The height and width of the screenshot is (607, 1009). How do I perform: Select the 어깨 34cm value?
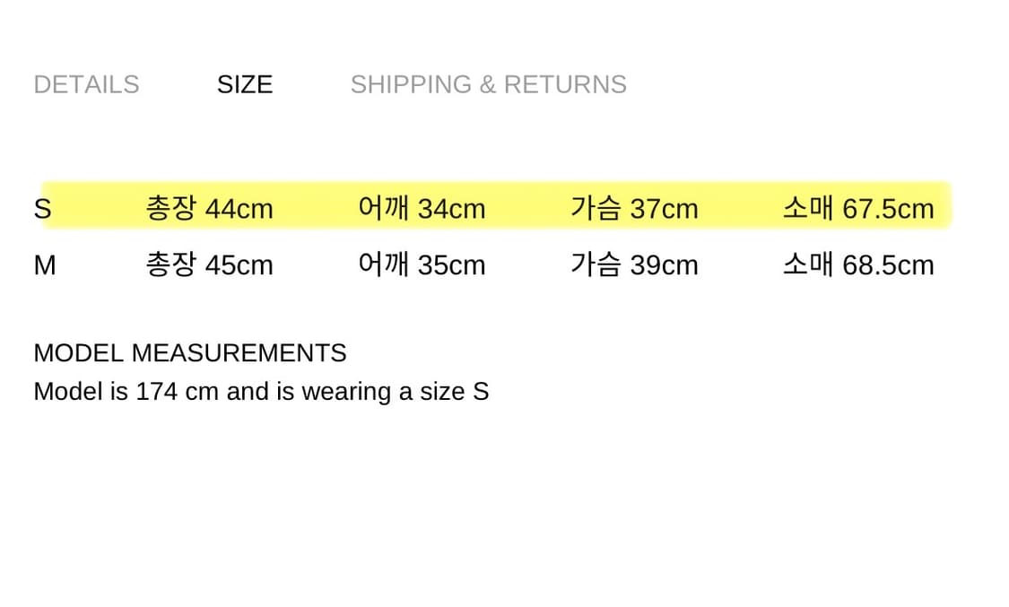(x=422, y=208)
